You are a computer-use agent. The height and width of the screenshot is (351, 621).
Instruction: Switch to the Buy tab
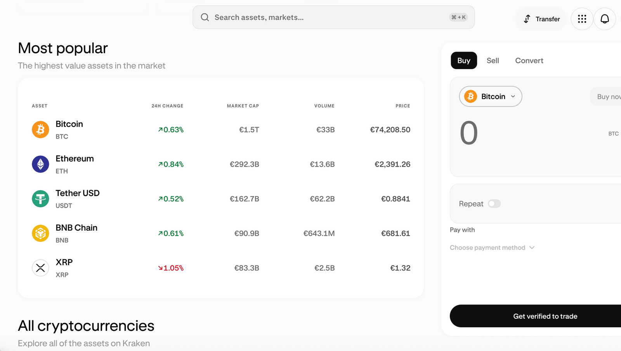(464, 61)
